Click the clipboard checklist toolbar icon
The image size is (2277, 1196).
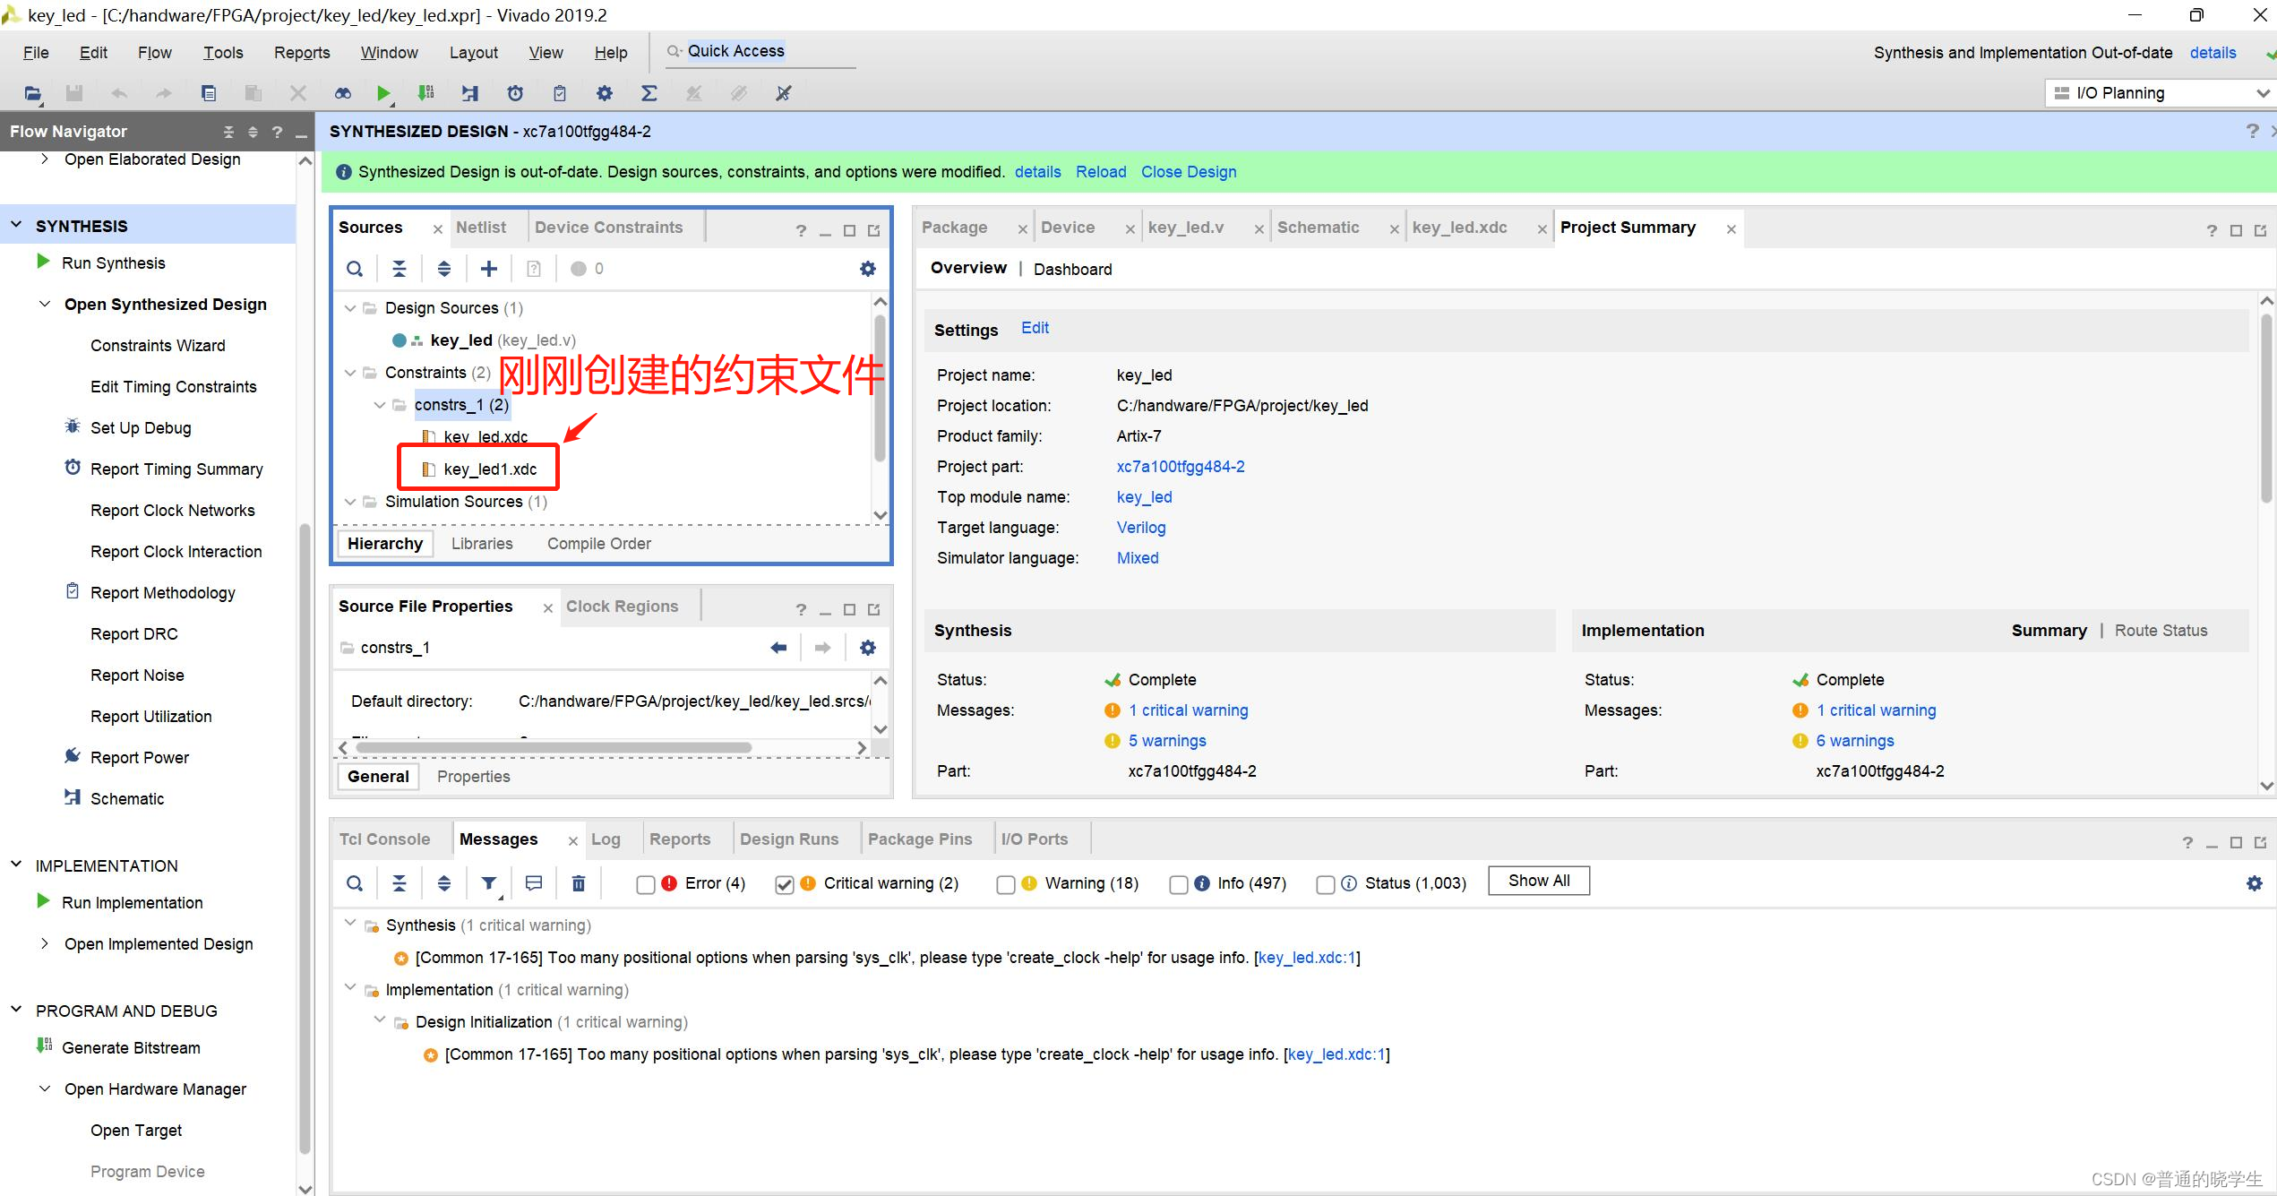coord(560,93)
